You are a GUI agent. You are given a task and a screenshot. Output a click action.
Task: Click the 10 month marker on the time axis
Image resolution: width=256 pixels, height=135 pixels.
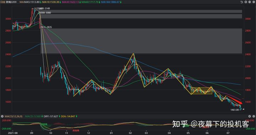[50, 133]
